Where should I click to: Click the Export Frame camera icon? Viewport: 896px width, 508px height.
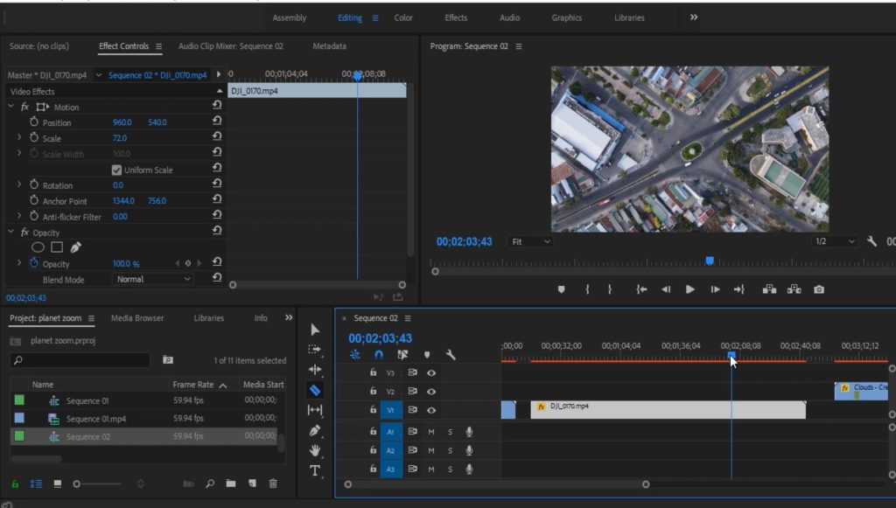pos(819,289)
